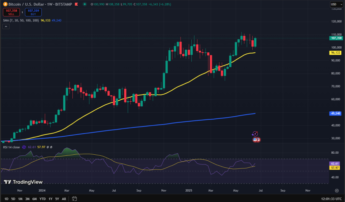
Task: Click the +6,343 (+6.28%) change text
Action: pos(159,4)
